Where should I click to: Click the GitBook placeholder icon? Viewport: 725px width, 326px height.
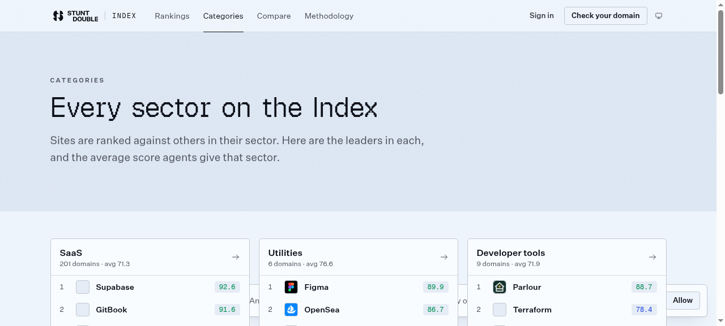[x=83, y=310]
